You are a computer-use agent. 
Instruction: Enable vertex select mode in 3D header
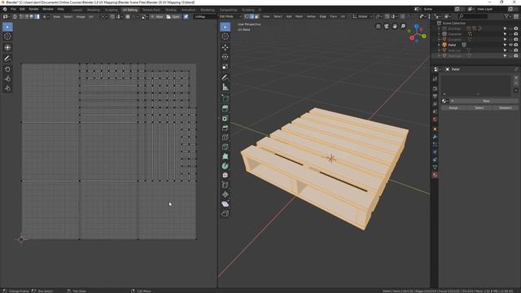[x=247, y=16]
